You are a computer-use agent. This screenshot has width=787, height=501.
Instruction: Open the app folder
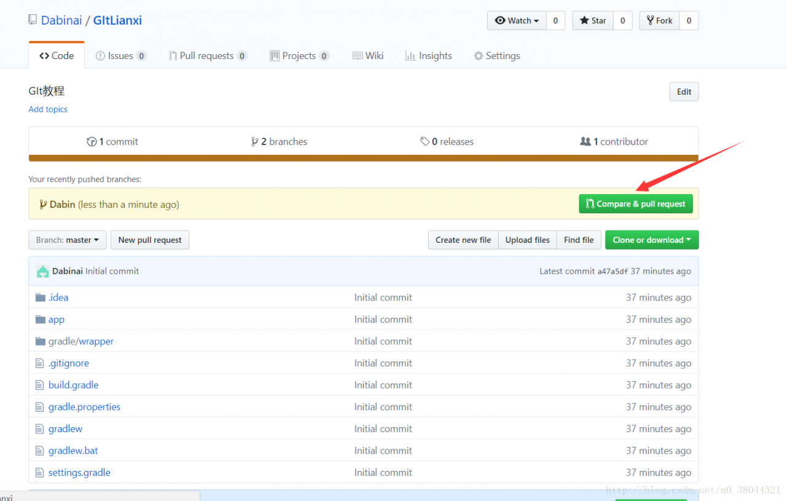57,320
